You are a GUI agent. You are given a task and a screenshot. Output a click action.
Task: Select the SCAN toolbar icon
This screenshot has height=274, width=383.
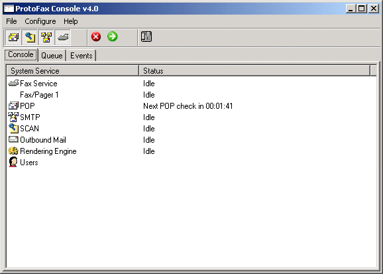pos(30,37)
